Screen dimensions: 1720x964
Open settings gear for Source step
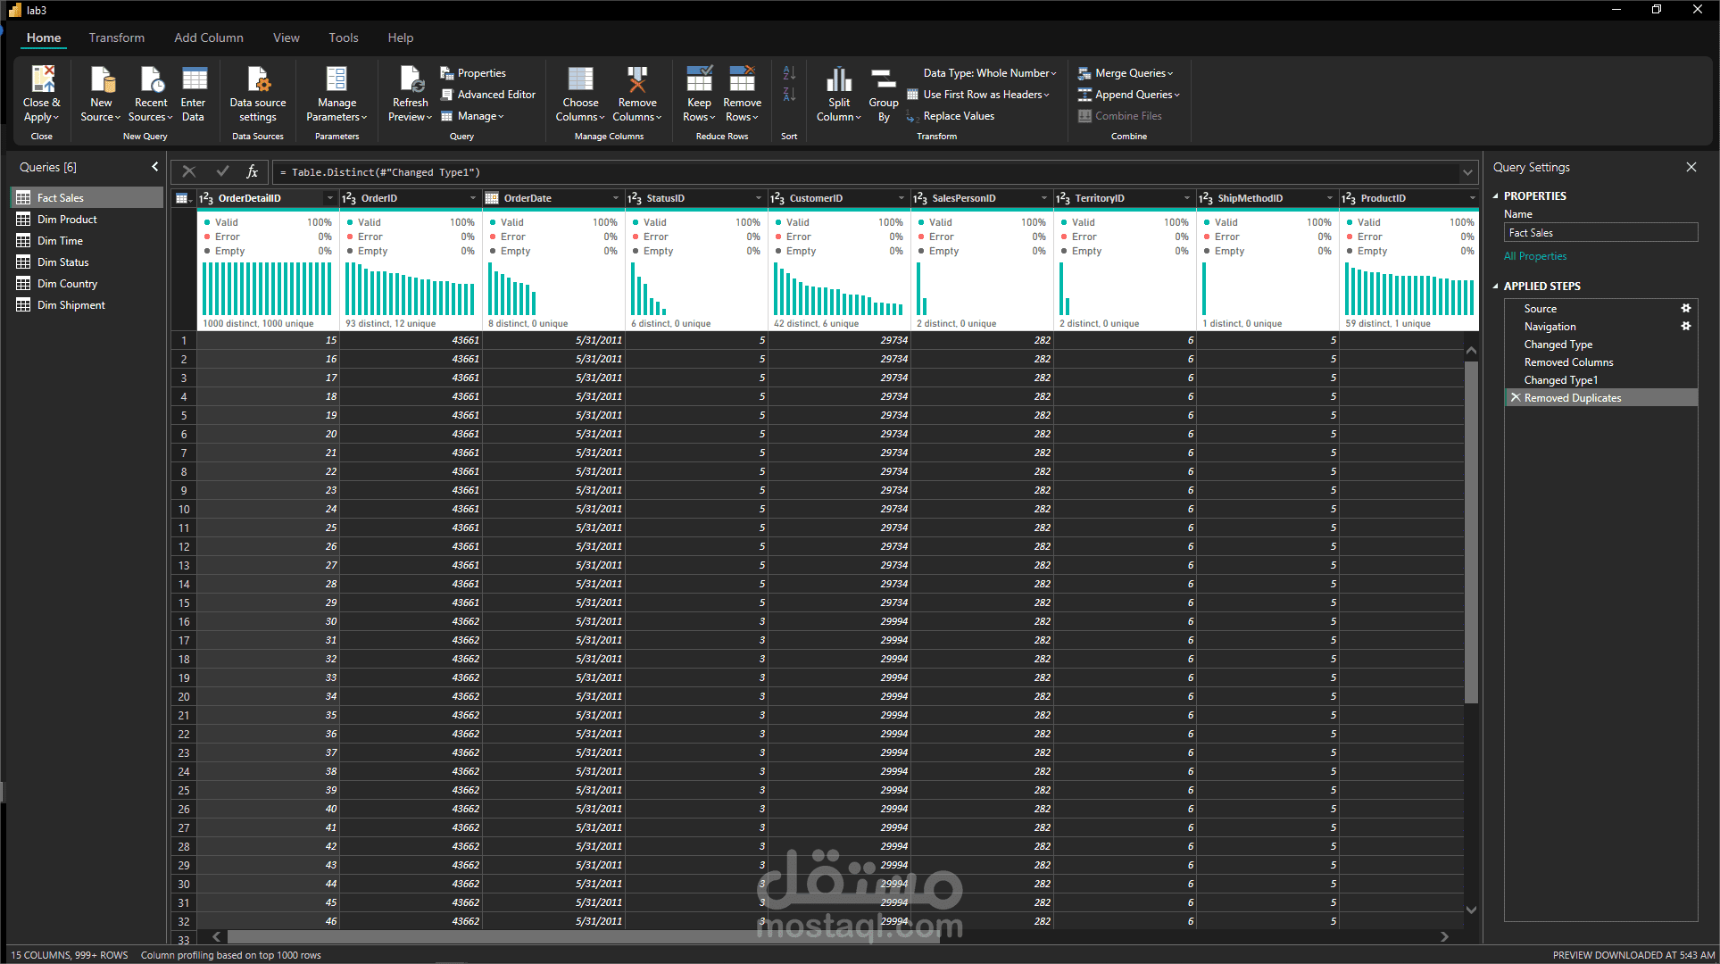click(x=1686, y=309)
